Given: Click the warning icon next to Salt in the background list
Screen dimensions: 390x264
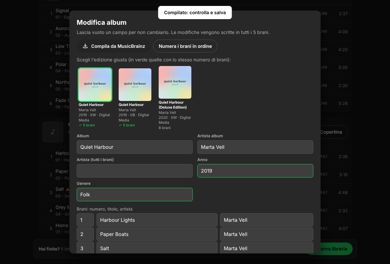Looking at the screenshot, I should [x=68, y=189].
